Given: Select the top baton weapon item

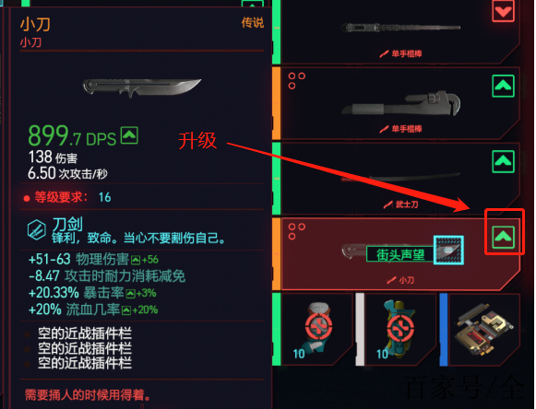Looking at the screenshot, I should [400, 31].
